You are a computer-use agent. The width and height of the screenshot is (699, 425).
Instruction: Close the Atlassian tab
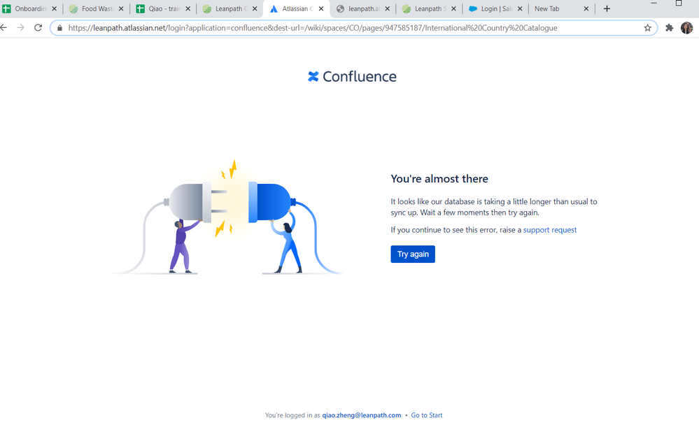pyautogui.click(x=321, y=8)
